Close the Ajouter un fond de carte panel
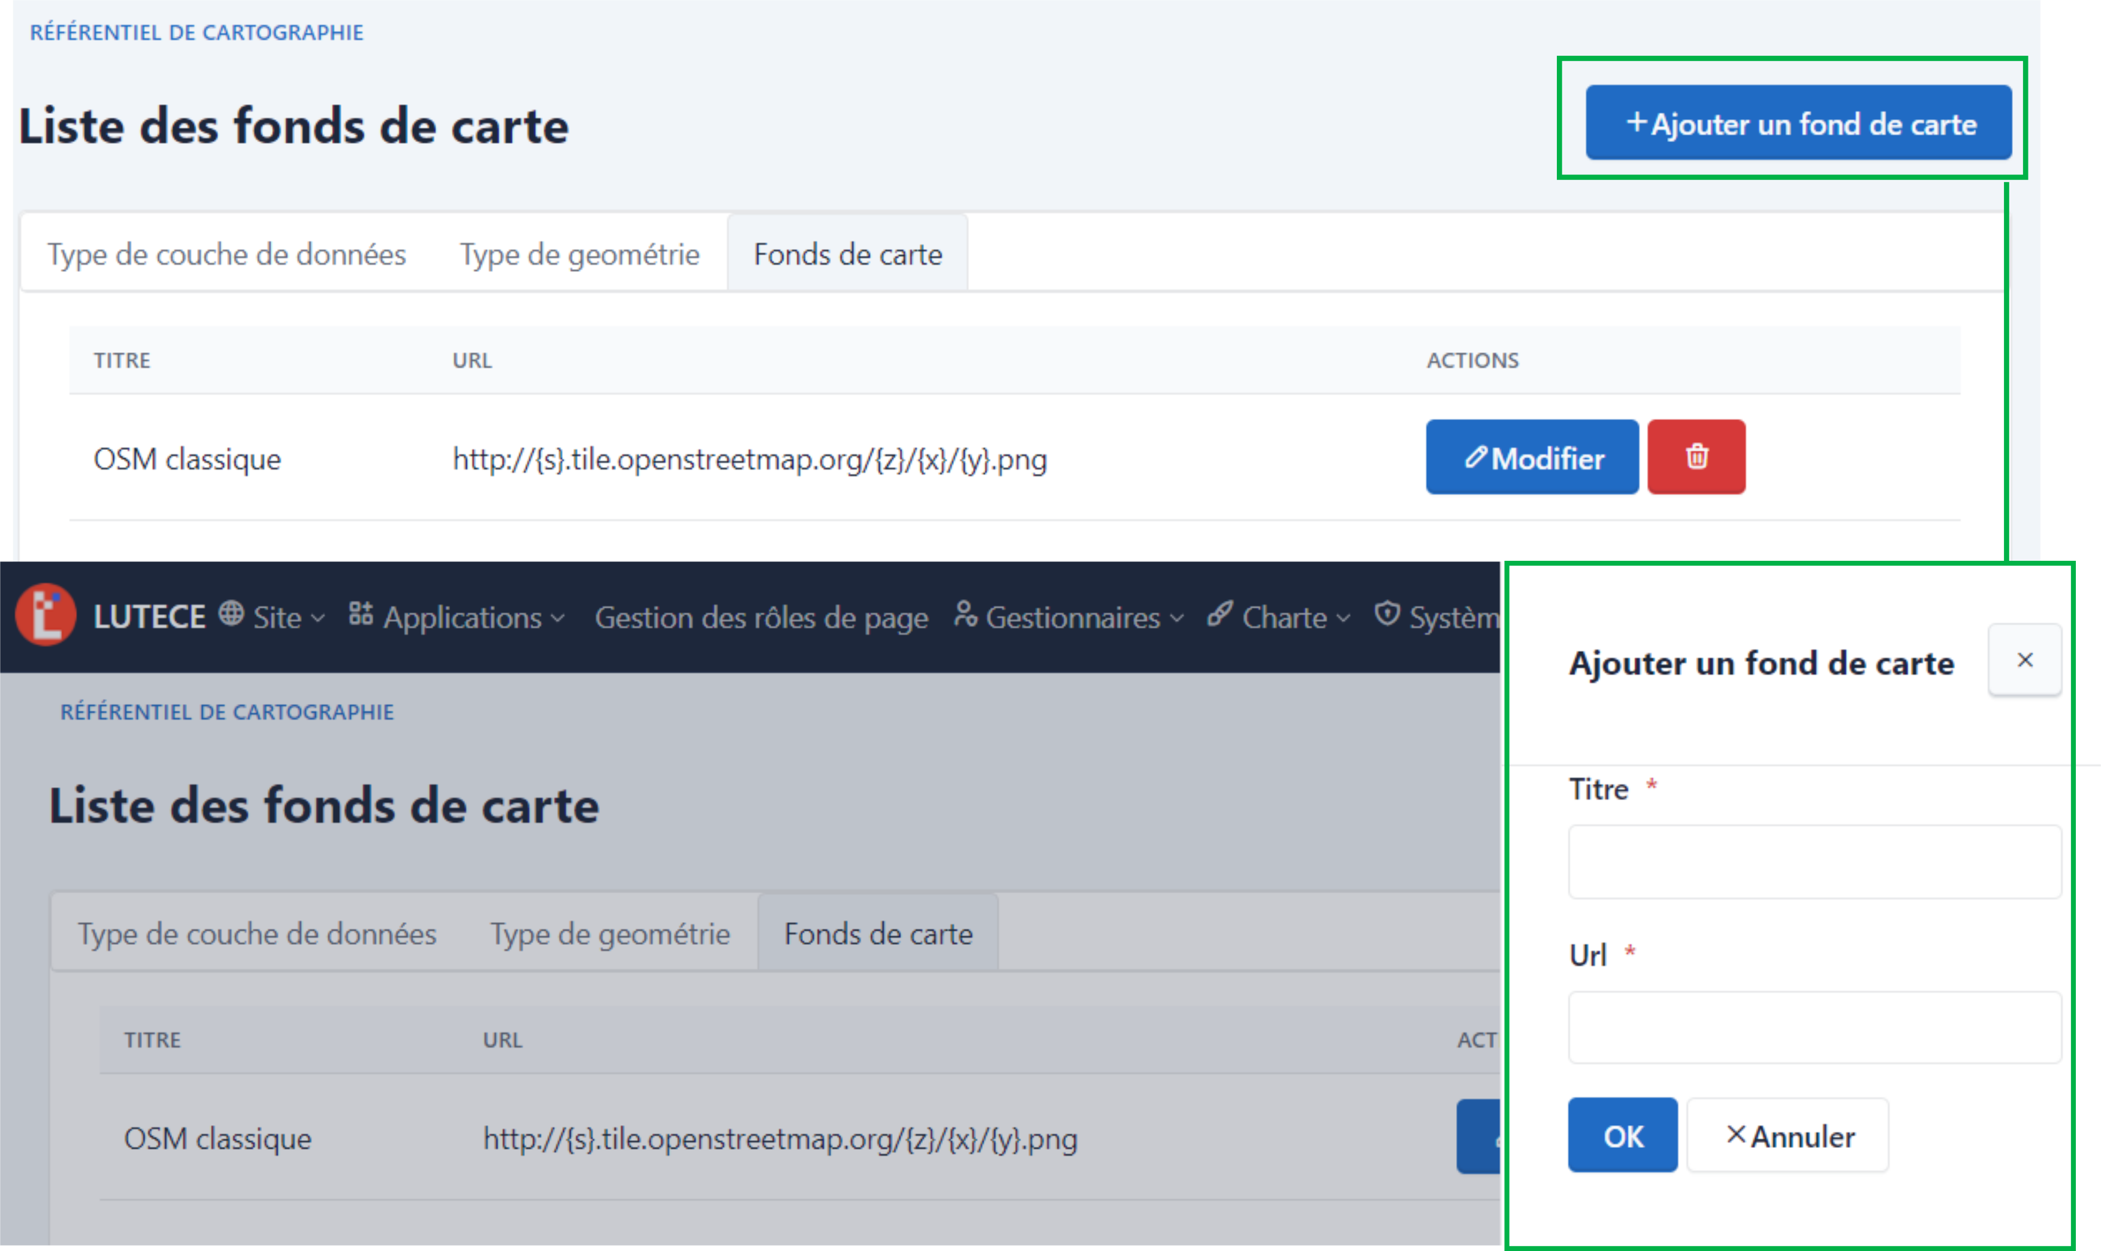Screen dimensions: 2101x1251 point(2024,660)
